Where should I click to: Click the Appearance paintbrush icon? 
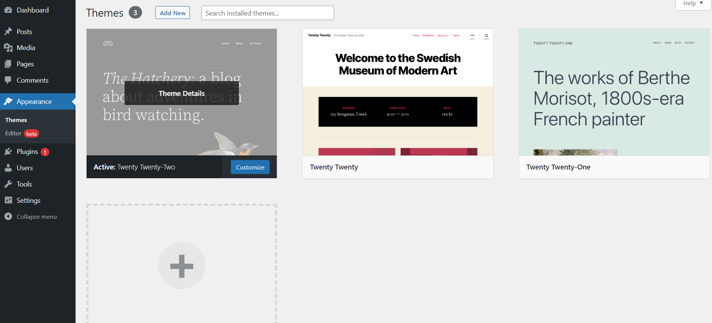(8, 102)
